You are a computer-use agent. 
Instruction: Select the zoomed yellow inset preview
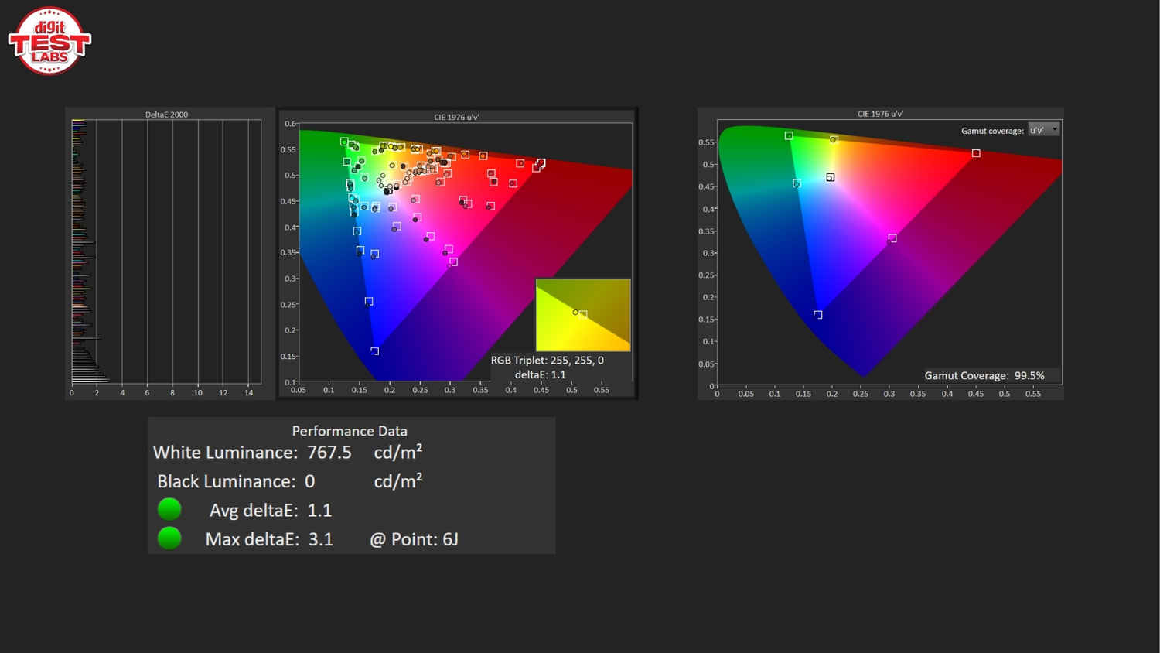583,315
